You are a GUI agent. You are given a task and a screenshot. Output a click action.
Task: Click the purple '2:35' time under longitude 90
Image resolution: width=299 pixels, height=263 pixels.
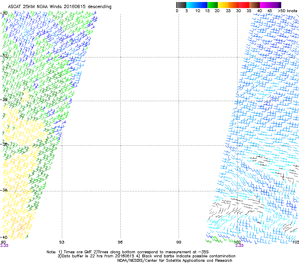[x=4, y=246]
